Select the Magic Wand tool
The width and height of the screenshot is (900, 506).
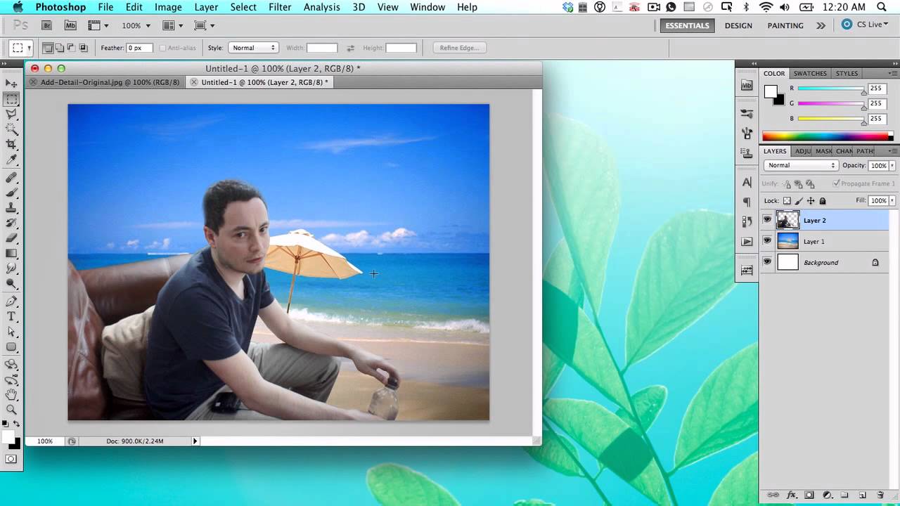coord(11,129)
